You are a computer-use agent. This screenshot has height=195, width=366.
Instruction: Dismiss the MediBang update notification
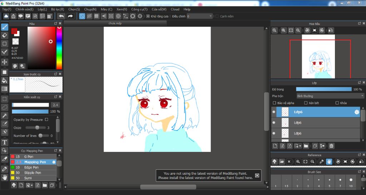257,176
